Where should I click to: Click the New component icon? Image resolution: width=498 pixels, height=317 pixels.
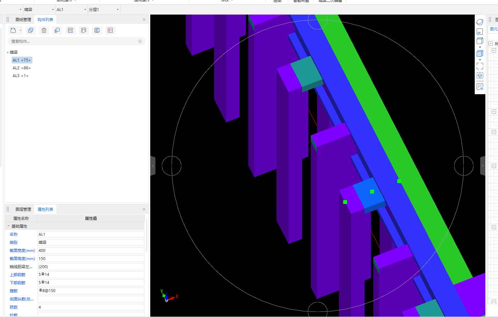click(x=13, y=30)
